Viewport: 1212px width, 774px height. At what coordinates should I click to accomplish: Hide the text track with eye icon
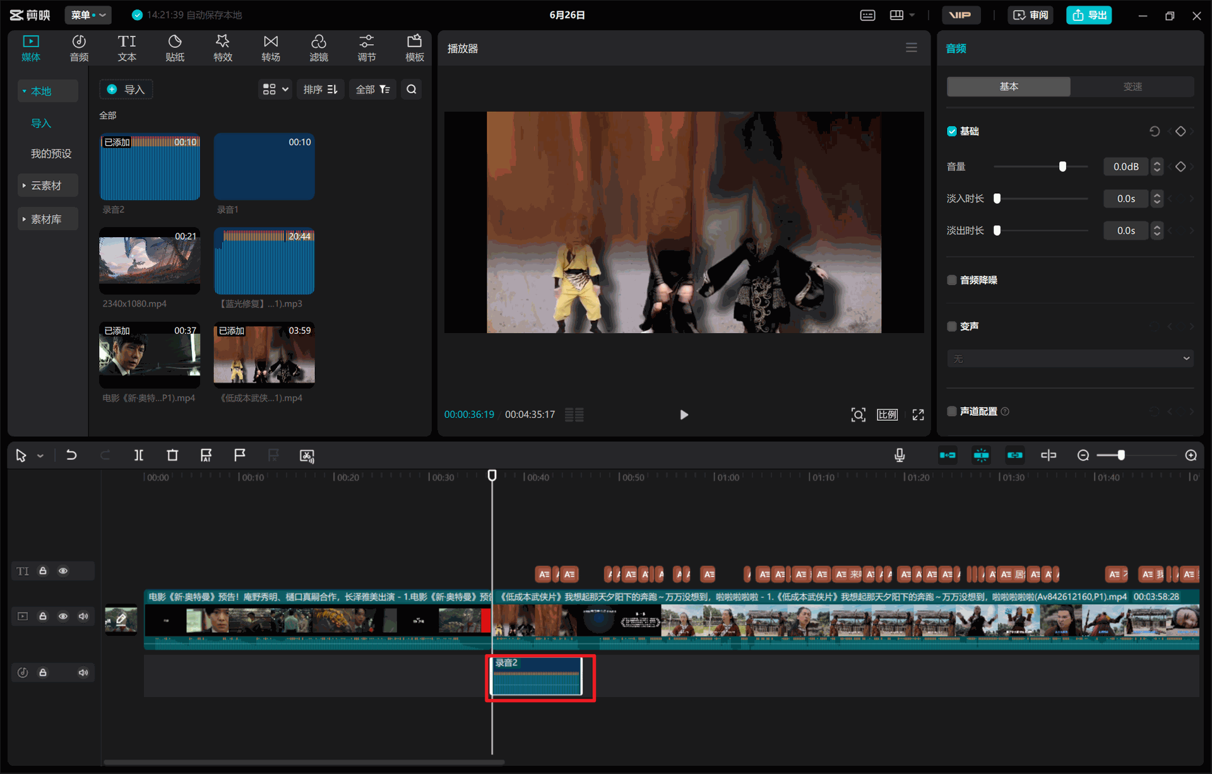click(x=63, y=571)
